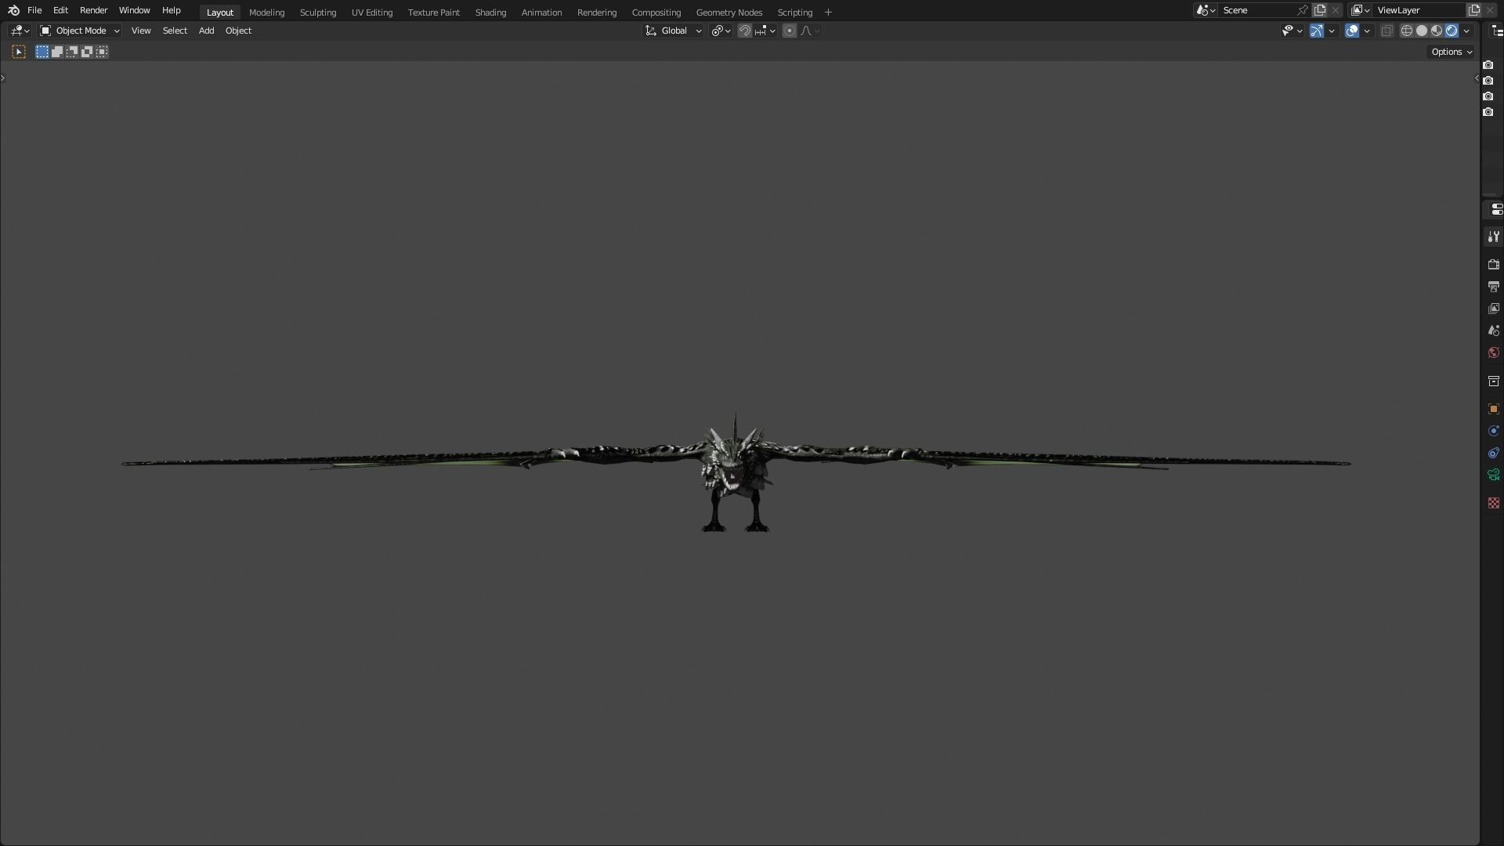The width and height of the screenshot is (1504, 846).
Task: Open the Window menu
Action: click(x=134, y=10)
